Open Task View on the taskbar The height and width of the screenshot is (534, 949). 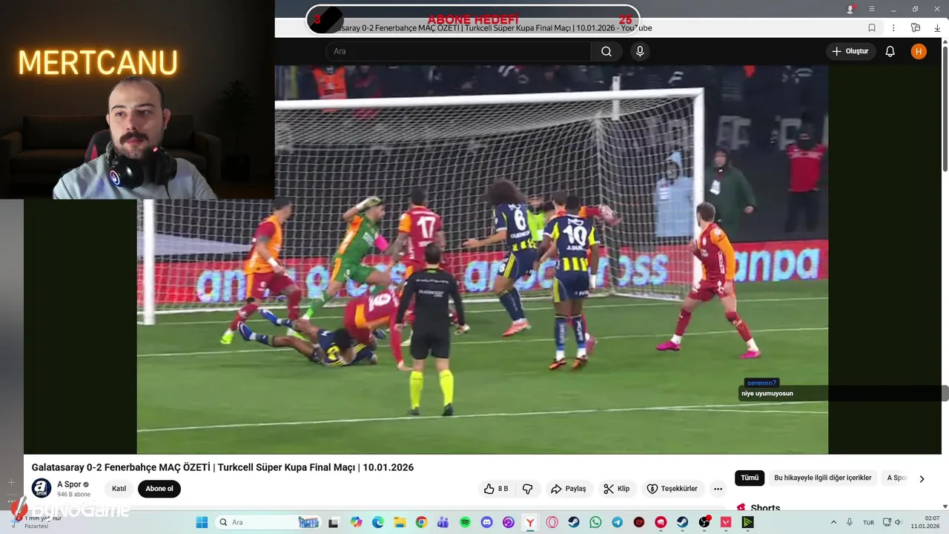[334, 522]
